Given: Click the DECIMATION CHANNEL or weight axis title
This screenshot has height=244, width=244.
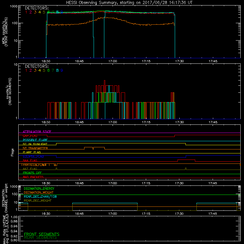Looking at the screenshot, I should (5, 198).
